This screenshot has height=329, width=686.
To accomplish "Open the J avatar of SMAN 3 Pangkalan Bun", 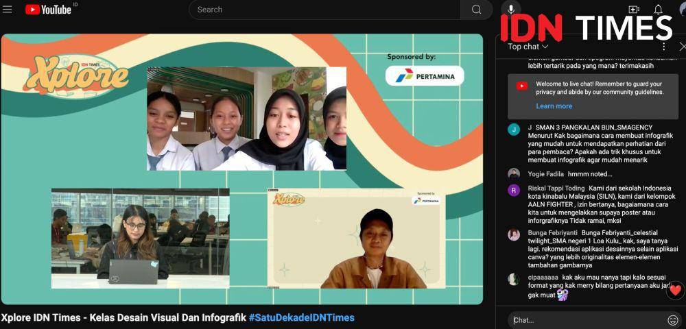I will [x=514, y=130].
